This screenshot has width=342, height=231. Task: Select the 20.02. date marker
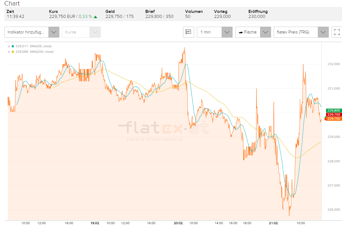[178, 223]
